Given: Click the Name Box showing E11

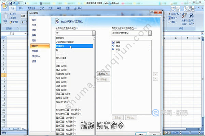Looking at the screenshot, I should [x=12, y=33].
